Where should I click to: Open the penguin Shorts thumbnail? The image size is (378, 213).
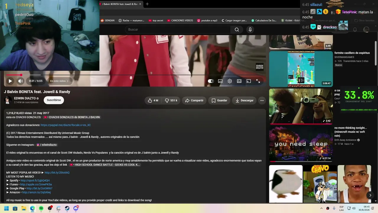coord(286,184)
